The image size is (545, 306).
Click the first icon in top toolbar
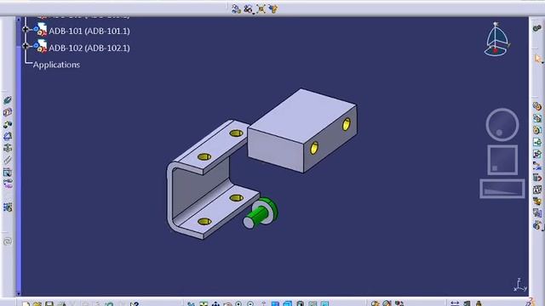pos(236,9)
